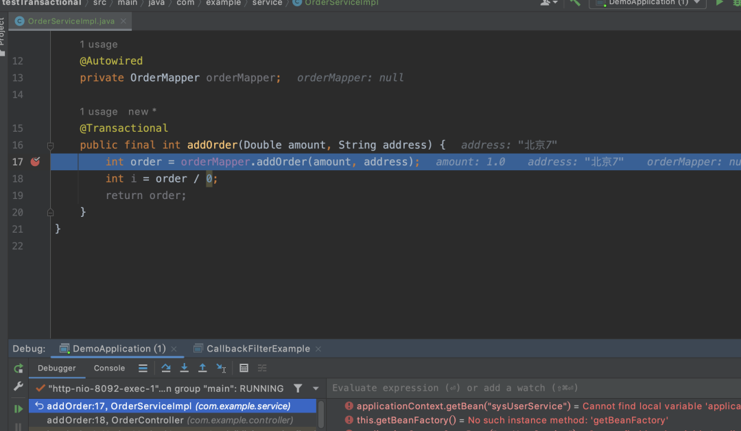The width and height of the screenshot is (741, 431).
Task: Click the 'java' breadcrumb
Action: click(x=156, y=3)
